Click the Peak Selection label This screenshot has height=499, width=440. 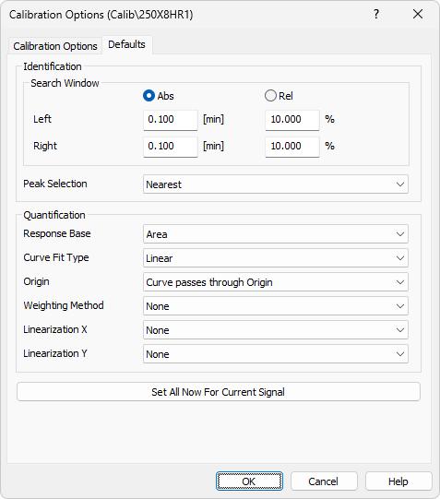pyautogui.click(x=55, y=184)
